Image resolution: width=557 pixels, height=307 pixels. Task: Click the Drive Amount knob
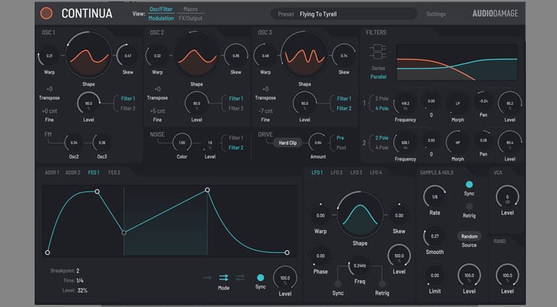point(318,143)
